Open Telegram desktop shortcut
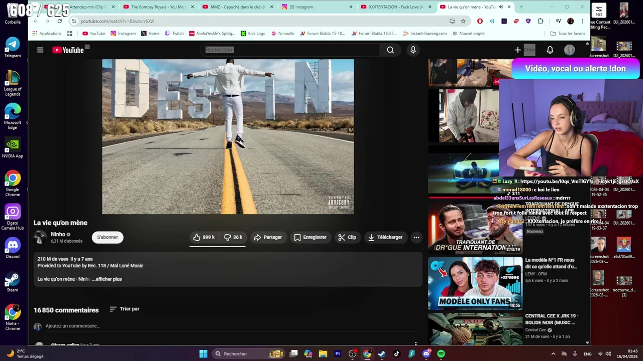 tap(13, 47)
